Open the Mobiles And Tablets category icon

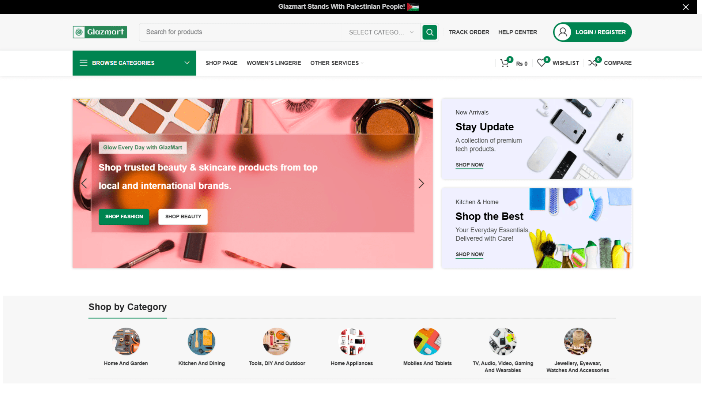tap(427, 341)
